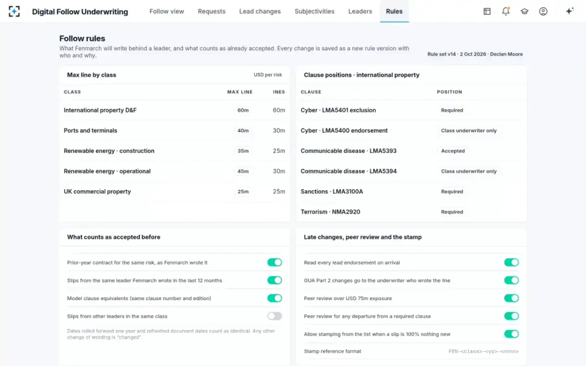
Task: Enable slips from other leaders in same class
Action: 274,316
